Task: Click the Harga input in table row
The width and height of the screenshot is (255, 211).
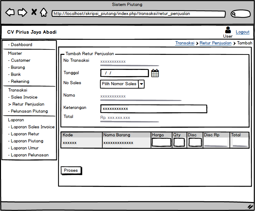Action: [x=161, y=142]
